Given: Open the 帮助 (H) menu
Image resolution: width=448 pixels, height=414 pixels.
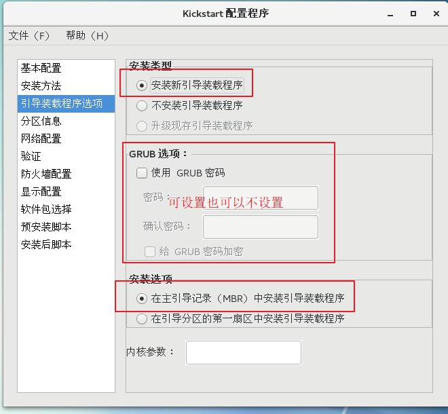Looking at the screenshot, I should 87,36.
